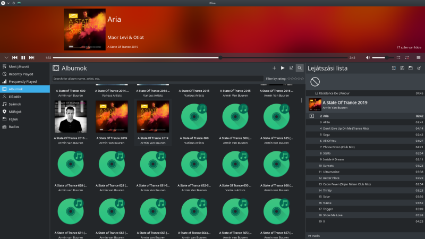Select La Résistance De L'Amour track

point(365,93)
